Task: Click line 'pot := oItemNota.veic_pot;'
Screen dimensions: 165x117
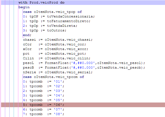Action: (x=54, y=54)
